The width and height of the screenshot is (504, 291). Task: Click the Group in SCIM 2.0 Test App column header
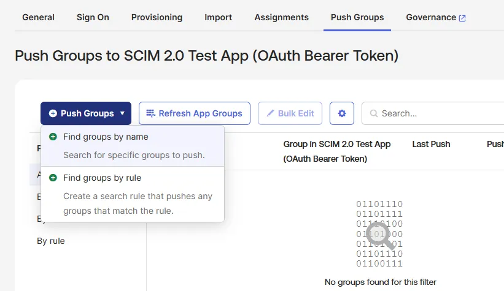337,151
